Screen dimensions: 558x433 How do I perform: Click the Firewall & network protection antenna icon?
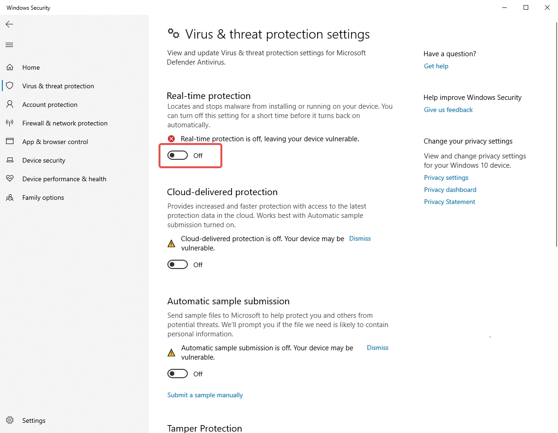10,123
